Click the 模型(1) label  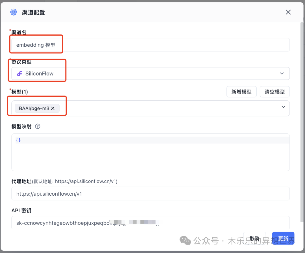pyautogui.click(x=19, y=92)
